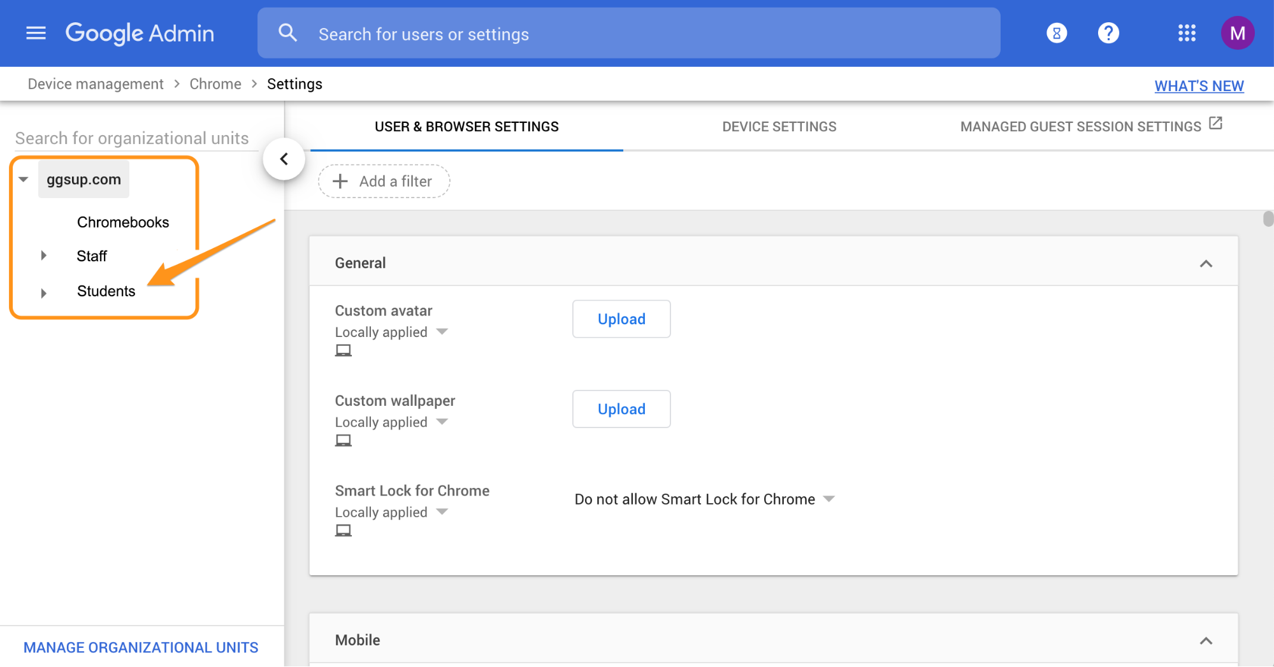Click the plus icon in Add a filter
Image resolution: width=1274 pixels, height=667 pixels.
pyautogui.click(x=340, y=182)
